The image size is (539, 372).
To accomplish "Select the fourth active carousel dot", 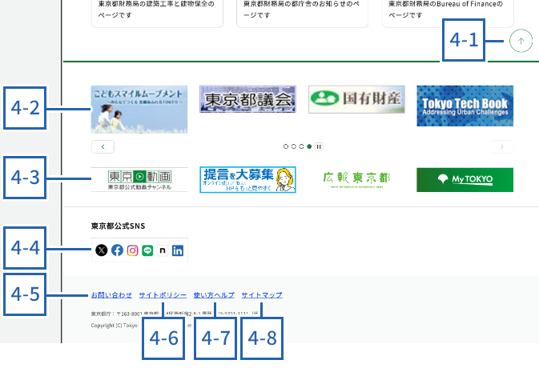I will tap(309, 146).
